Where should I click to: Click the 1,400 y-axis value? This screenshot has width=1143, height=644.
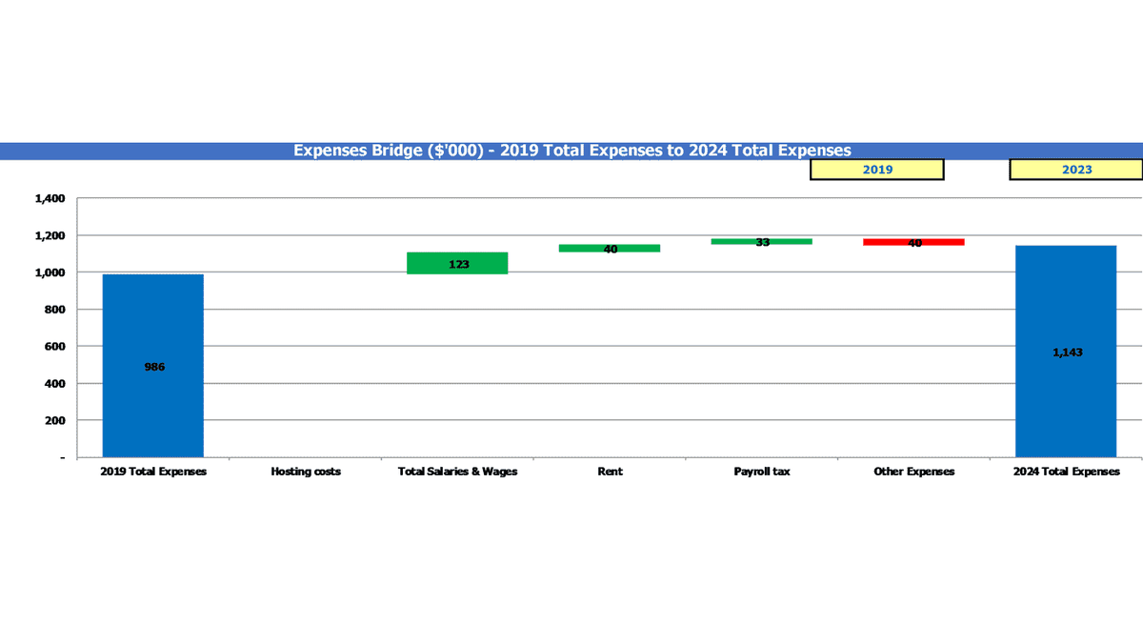click(49, 199)
